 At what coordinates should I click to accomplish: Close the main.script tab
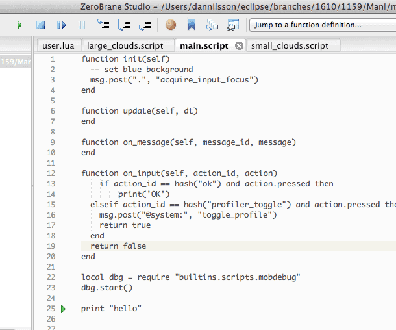tap(239, 45)
